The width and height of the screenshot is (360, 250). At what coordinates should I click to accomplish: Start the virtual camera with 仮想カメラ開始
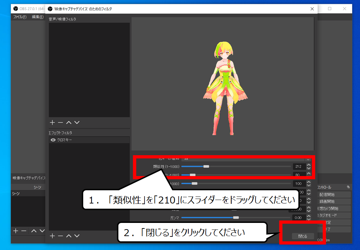point(334,209)
